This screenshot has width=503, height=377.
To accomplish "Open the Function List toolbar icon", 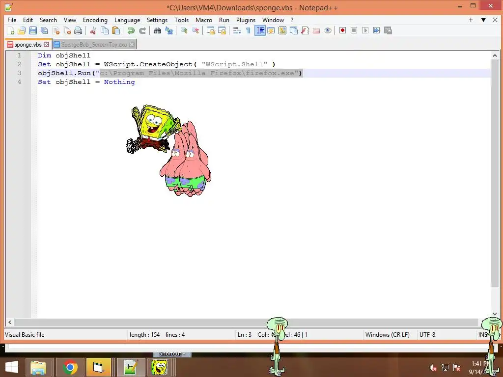I will [x=305, y=30].
